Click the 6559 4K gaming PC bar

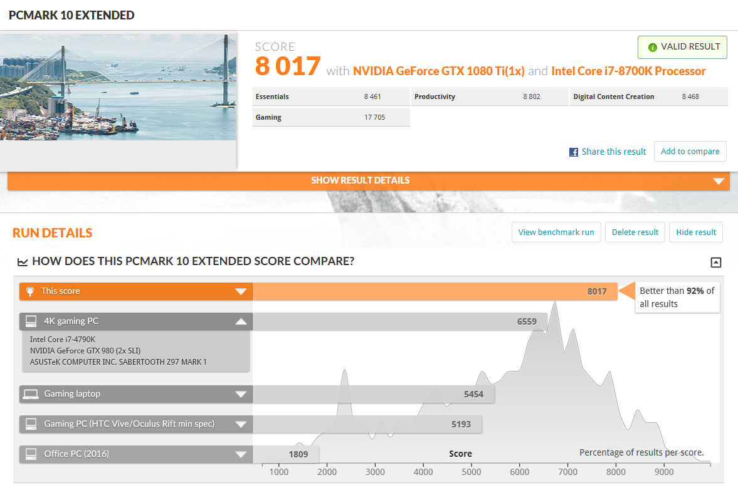(x=400, y=321)
